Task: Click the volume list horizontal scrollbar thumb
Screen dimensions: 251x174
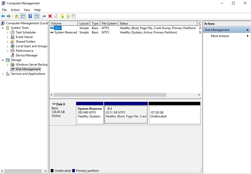Action: tap(110, 95)
